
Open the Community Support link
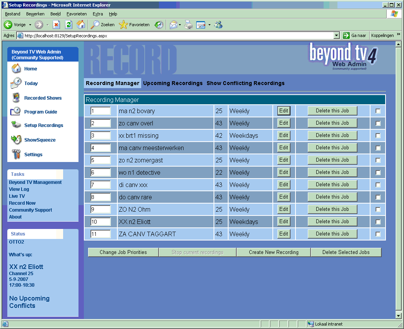(x=30, y=210)
